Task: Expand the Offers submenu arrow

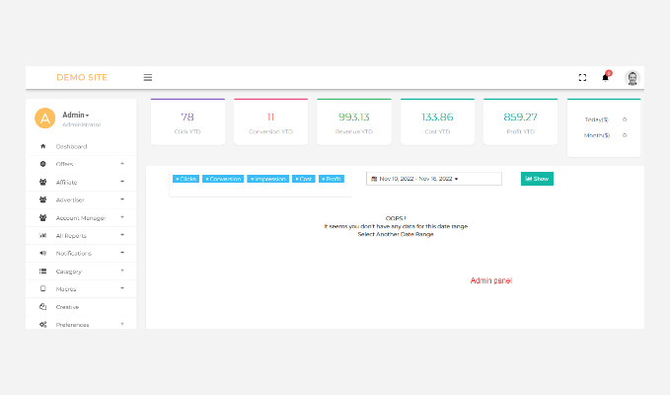Action: click(122, 164)
